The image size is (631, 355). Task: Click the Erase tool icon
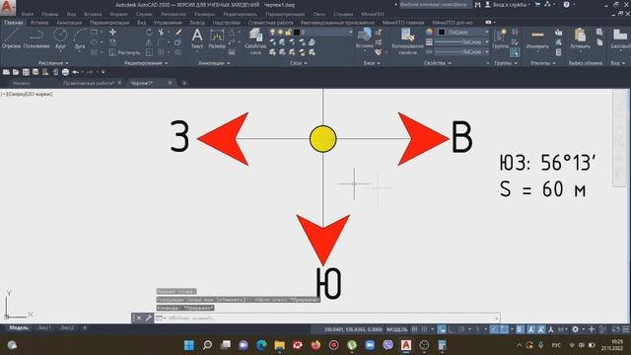click(x=178, y=33)
